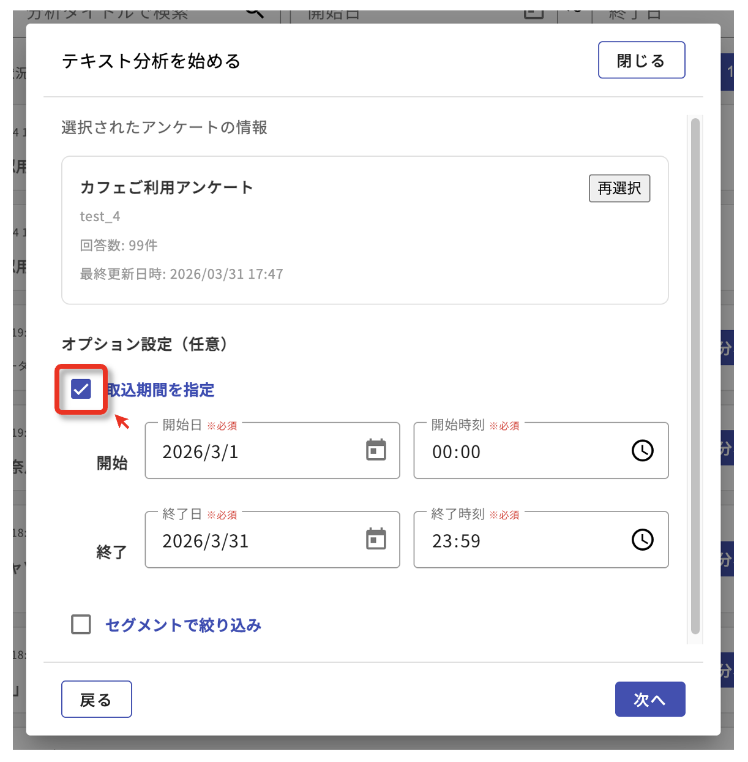Click the magnifier search icon behind the dialog

255,13
